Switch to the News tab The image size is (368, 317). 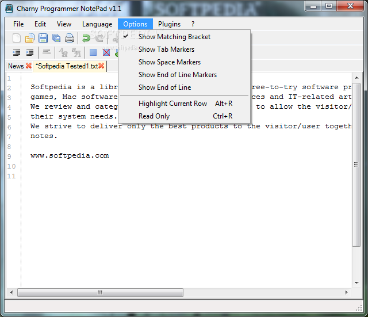(x=16, y=66)
